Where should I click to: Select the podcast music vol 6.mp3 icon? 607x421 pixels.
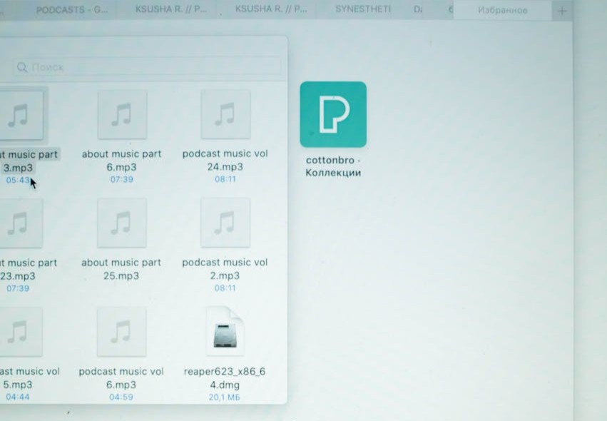pos(122,332)
